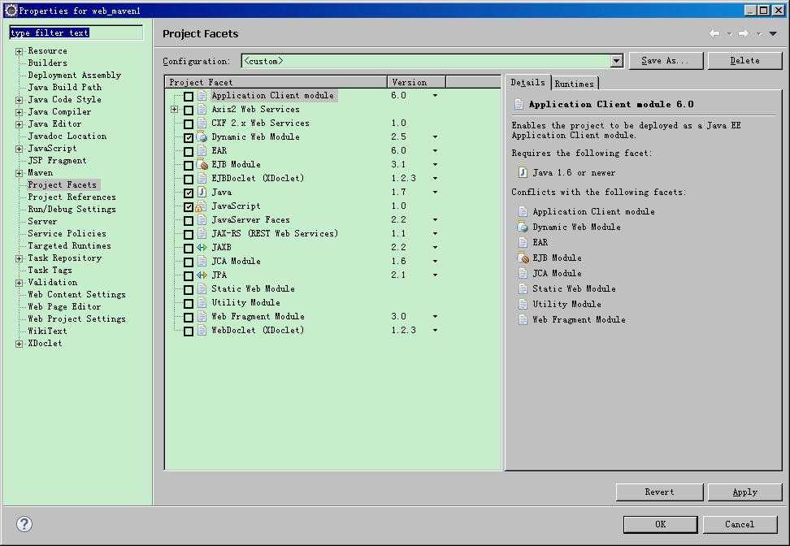The height and width of the screenshot is (546, 790).
Task: Click the JCA Module document icon in facet list
Action: (202, 261)
